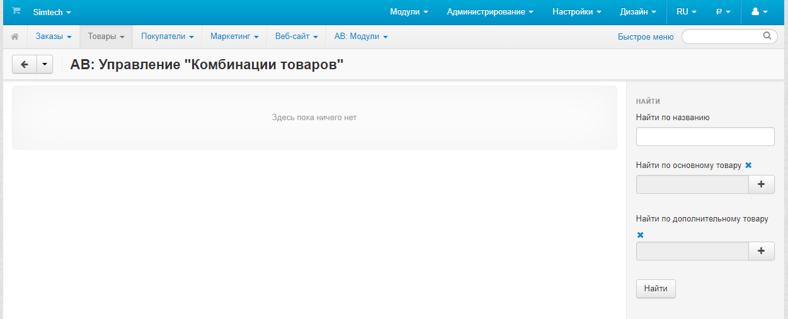Expand the Simtech store dropdown

52,12
